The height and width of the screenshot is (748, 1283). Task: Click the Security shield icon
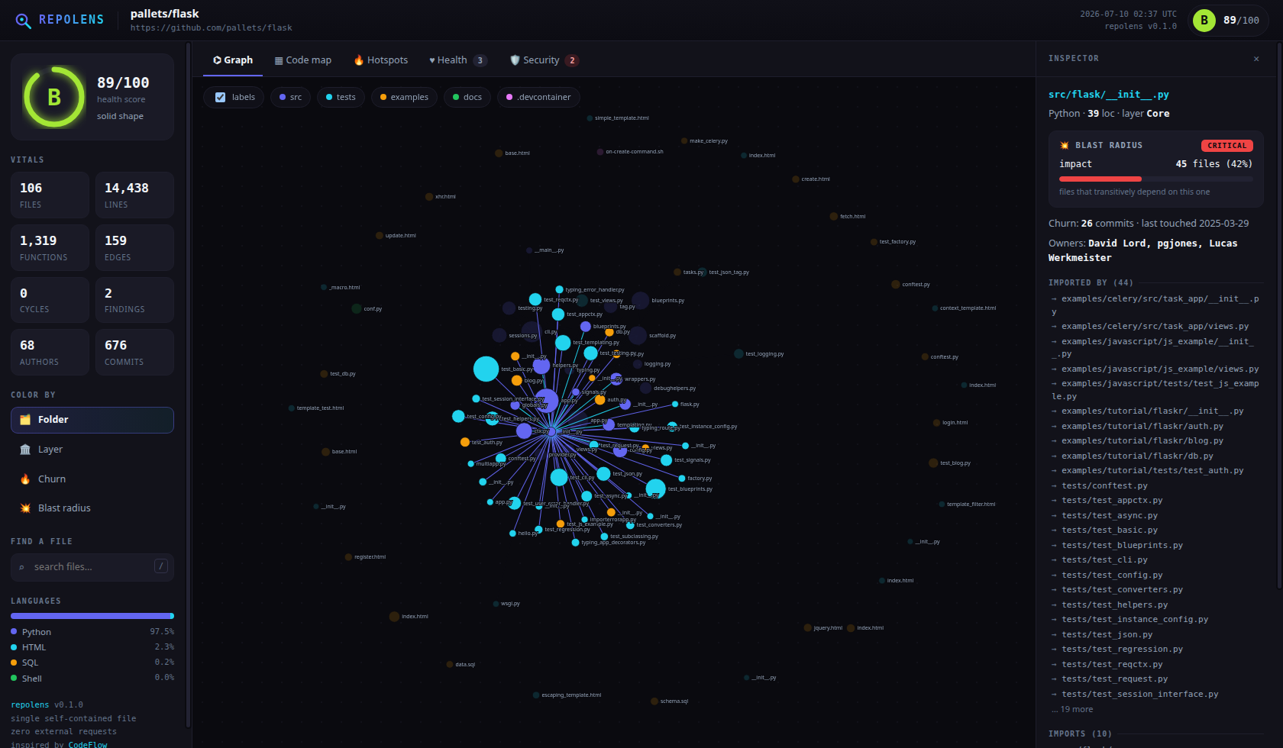(515, 60)
